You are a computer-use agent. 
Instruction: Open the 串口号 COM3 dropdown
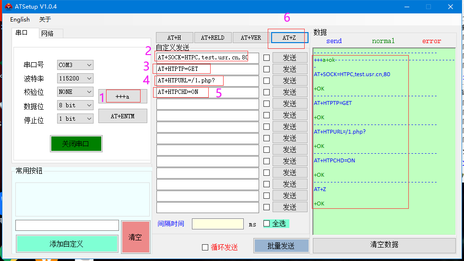click(x=75, y=65)
